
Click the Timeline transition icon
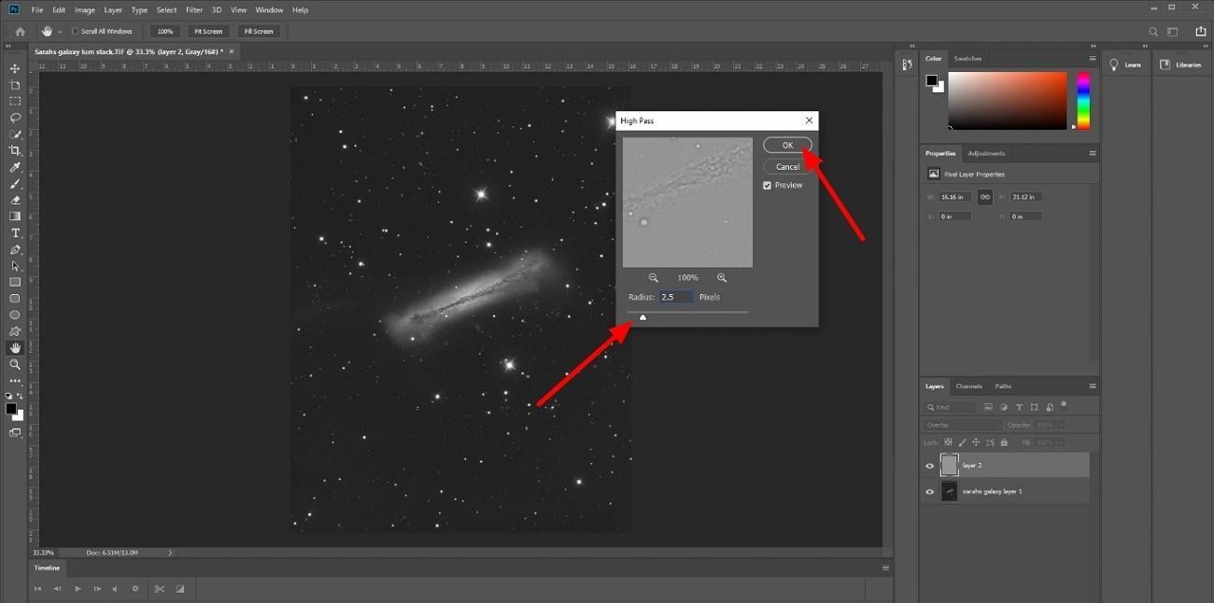(x=180, y=589)
